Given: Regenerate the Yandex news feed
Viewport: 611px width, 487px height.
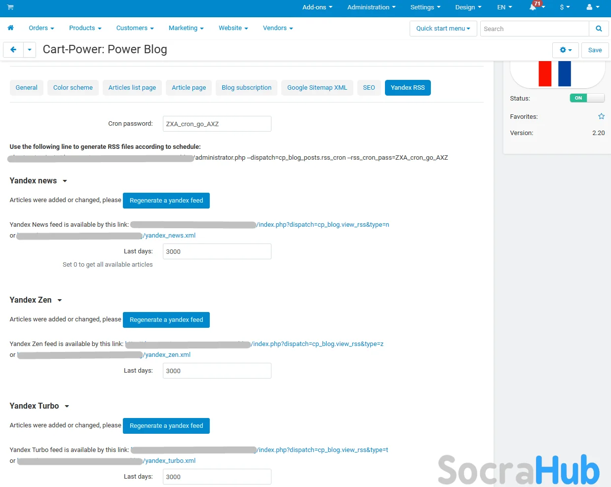Looking at the screenshot, I should click(x=166, y=201).
